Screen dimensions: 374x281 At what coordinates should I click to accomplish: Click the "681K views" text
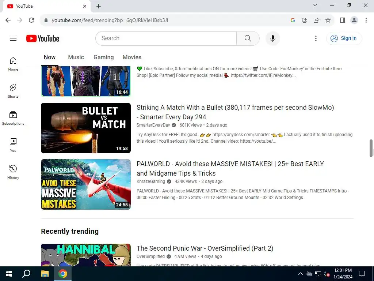tap(190, 125)
